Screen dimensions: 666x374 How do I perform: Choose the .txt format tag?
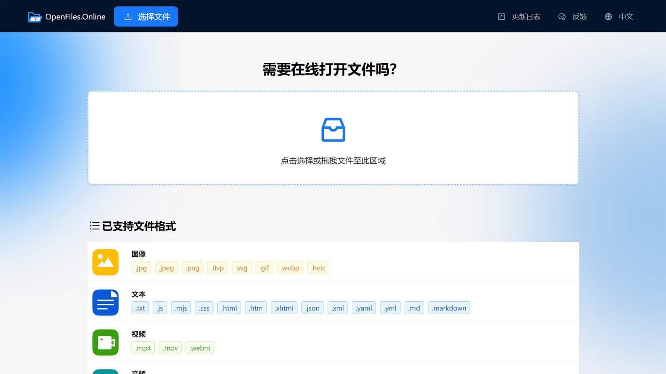(140, 308)
